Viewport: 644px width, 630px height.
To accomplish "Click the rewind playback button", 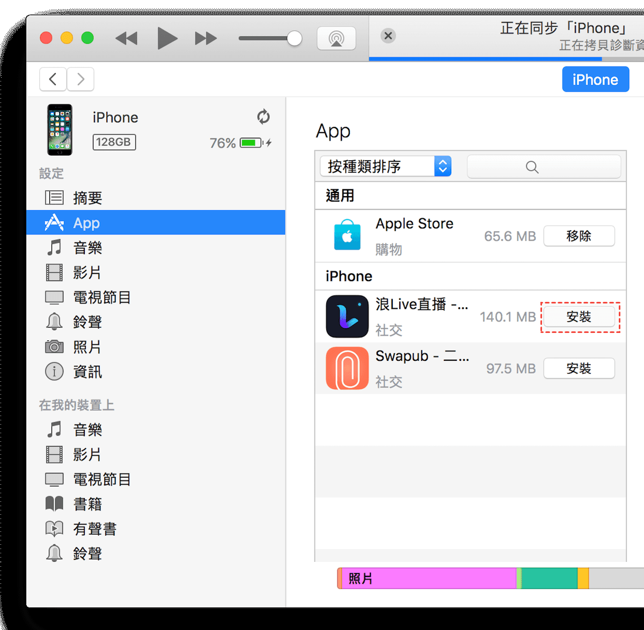I will [x=127, y=38].
